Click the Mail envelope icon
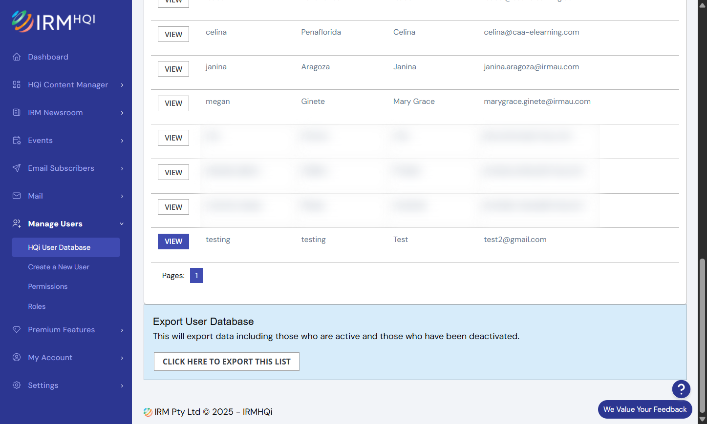Screen dimensions: 707x424 click(17, 196)
